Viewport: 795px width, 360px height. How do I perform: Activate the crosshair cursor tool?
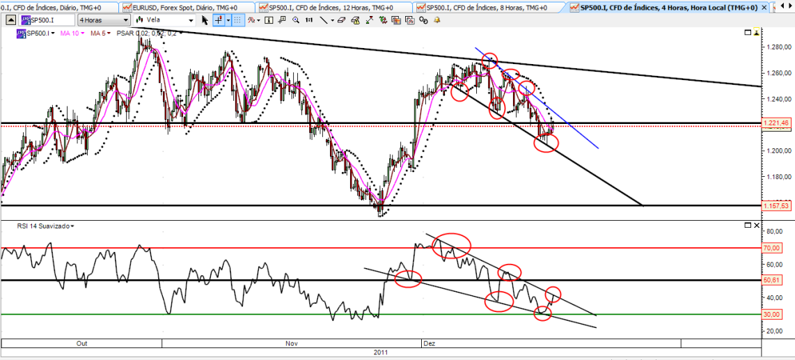click(x=219, y=19)
